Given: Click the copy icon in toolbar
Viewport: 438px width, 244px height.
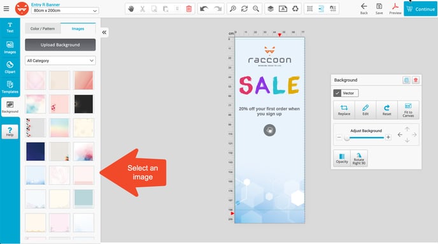Looking at the screenshot, I should click(x=154, y=9).
